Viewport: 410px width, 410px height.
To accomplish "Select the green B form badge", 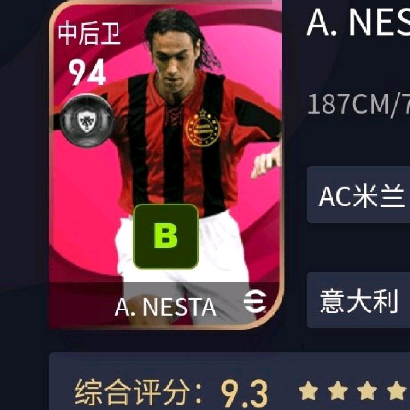I will [166, 236].
